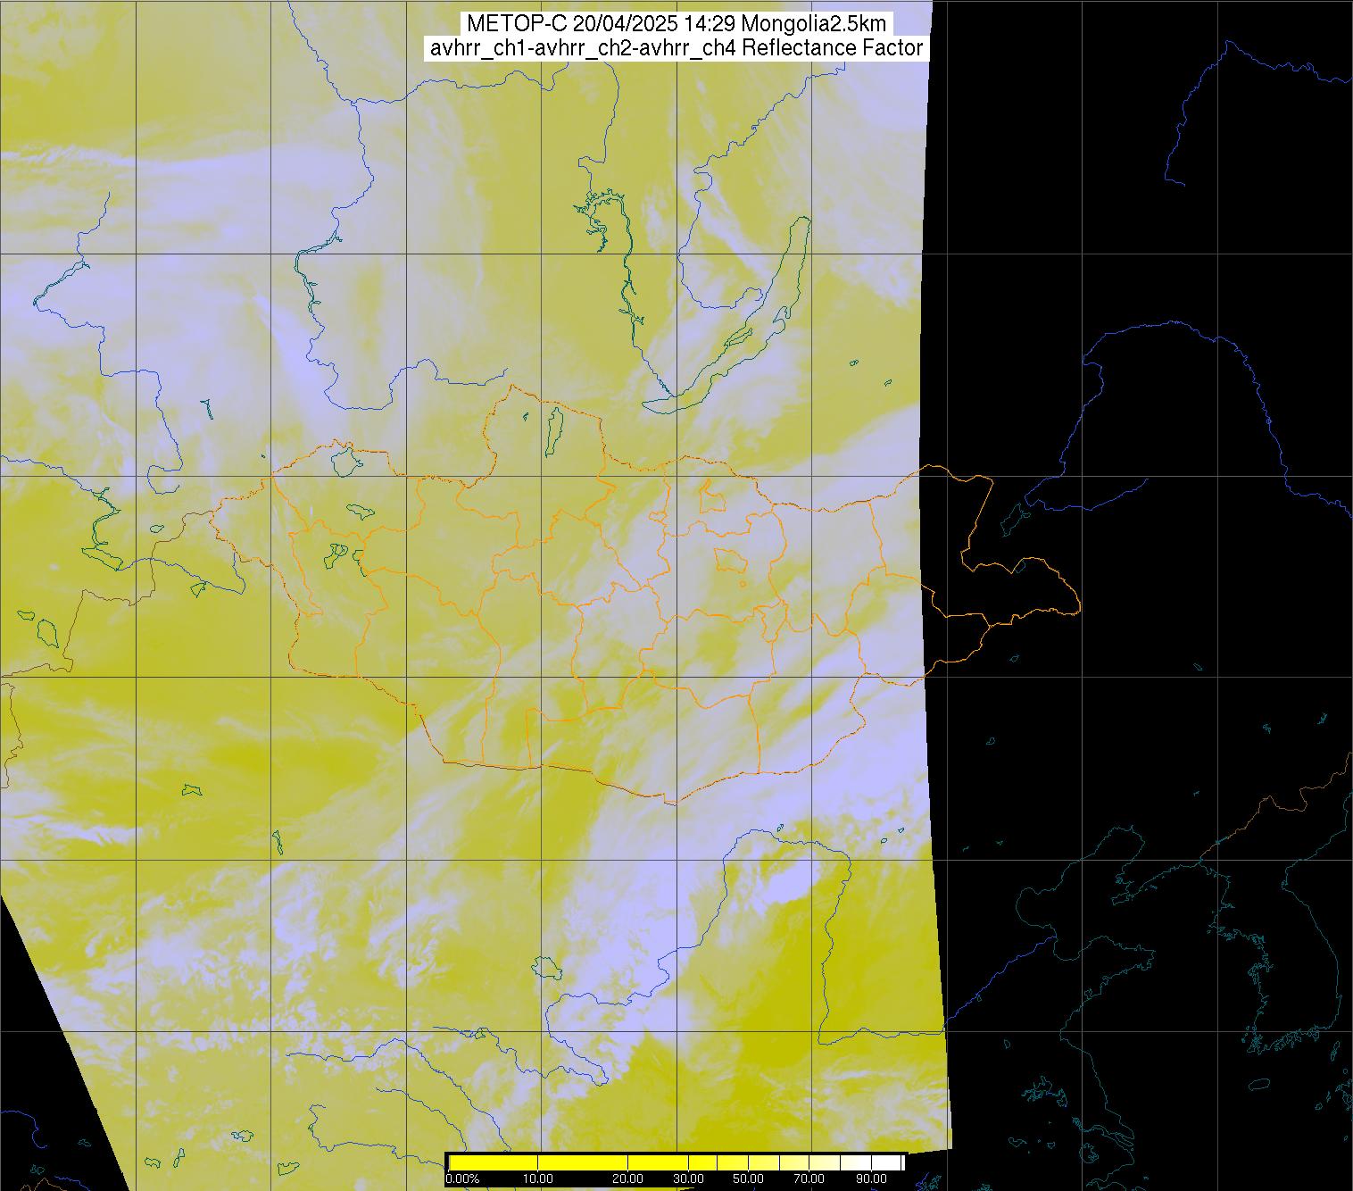Image resolution: width=1353 pixels, height=1191 pixels.
Task: Click the 10.00 label on the colorbar
Action: pos(538,1179)
